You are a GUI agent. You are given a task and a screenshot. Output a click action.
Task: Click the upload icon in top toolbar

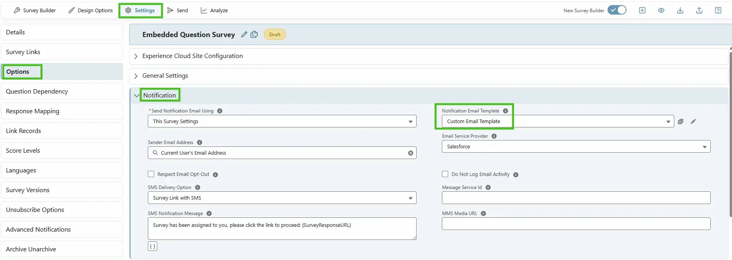point(699,10)
